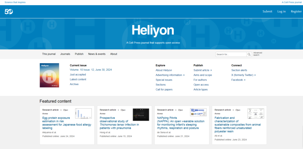Screen dimensions: 303x149
Task: Click the Submit link in header
Action: tap(267, 11)
